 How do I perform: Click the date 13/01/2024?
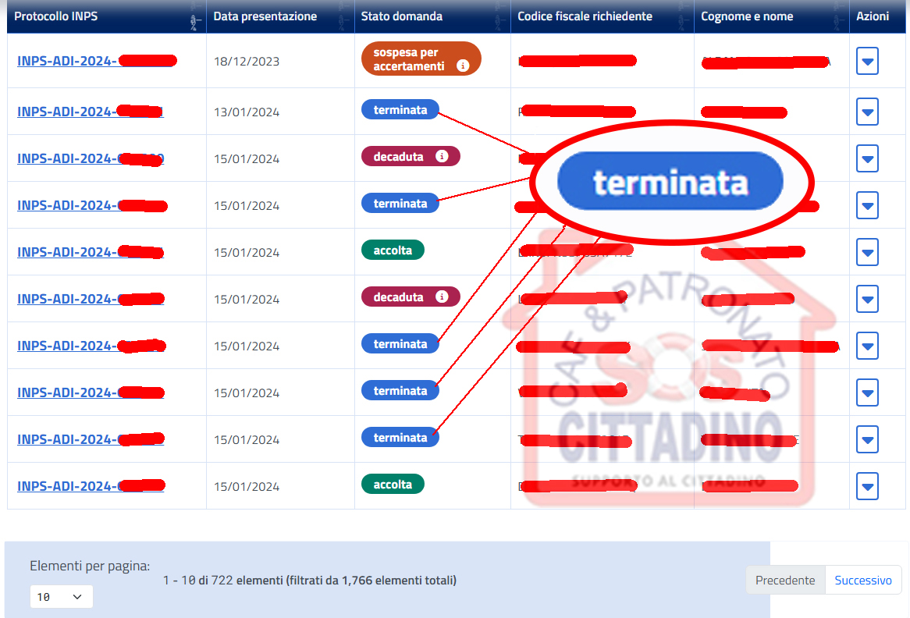point(247,112)
